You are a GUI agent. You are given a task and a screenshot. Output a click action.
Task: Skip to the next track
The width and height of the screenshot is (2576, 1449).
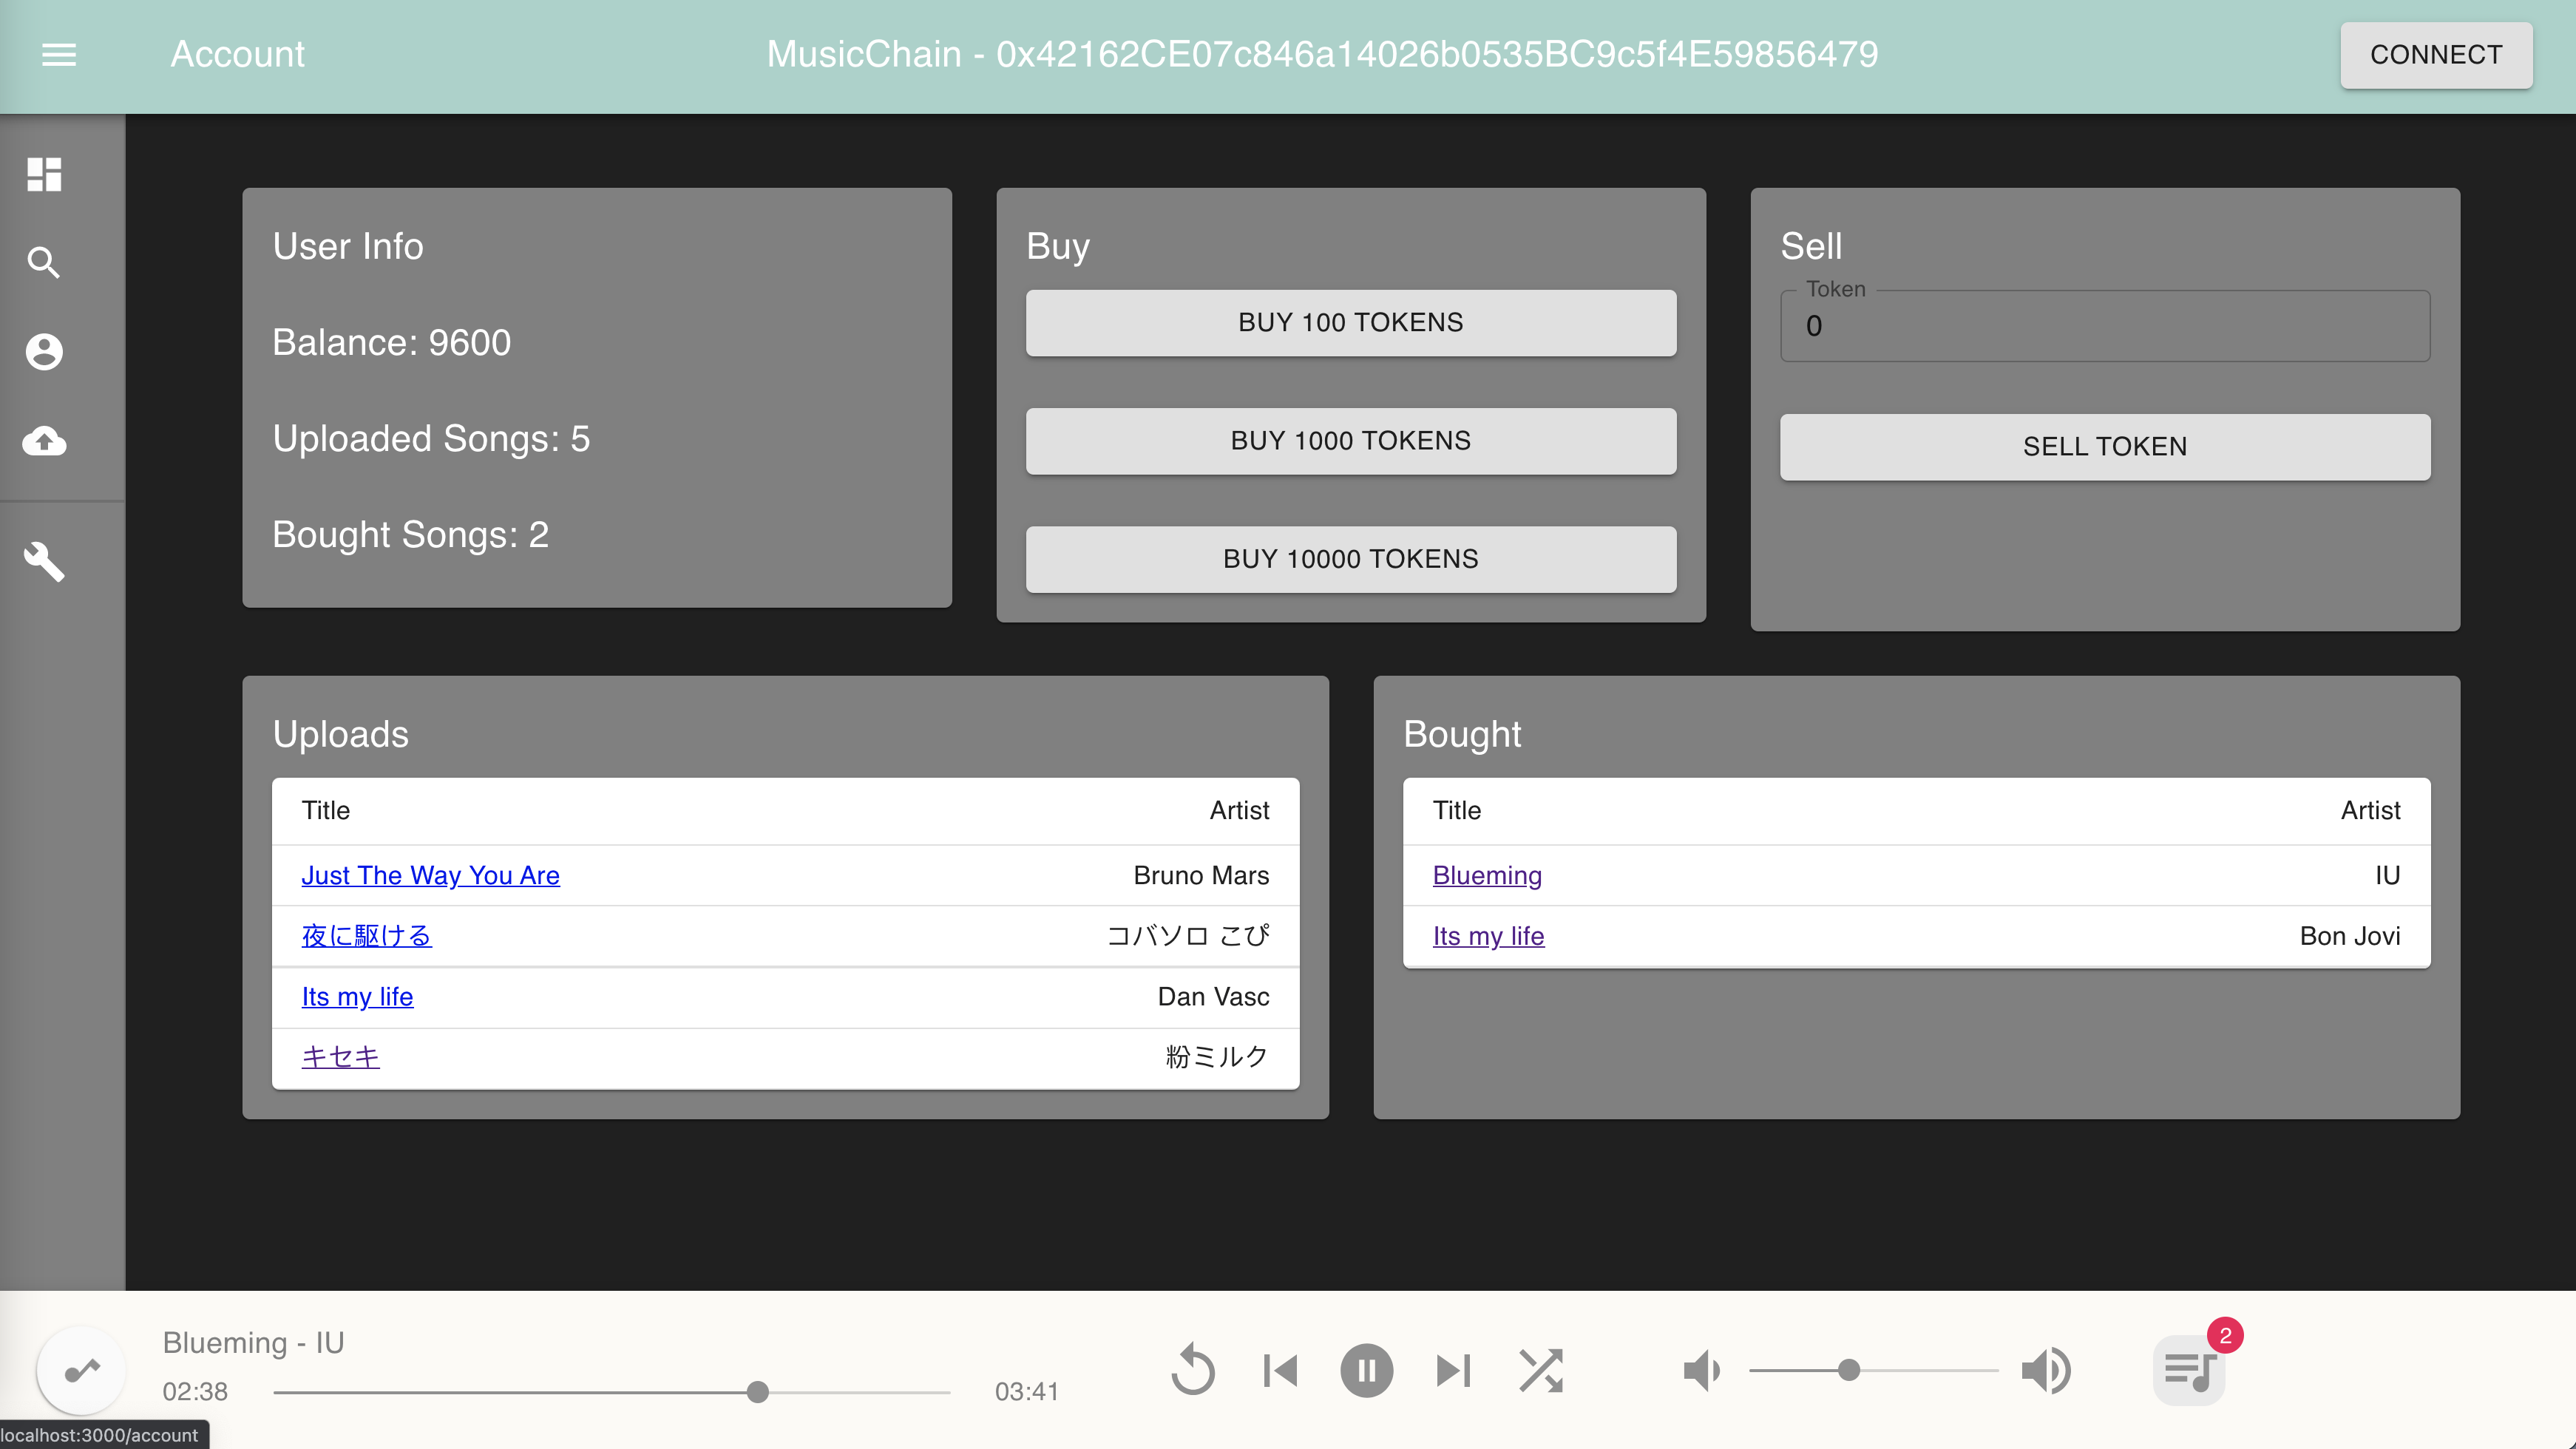tap(1453, 1370)
